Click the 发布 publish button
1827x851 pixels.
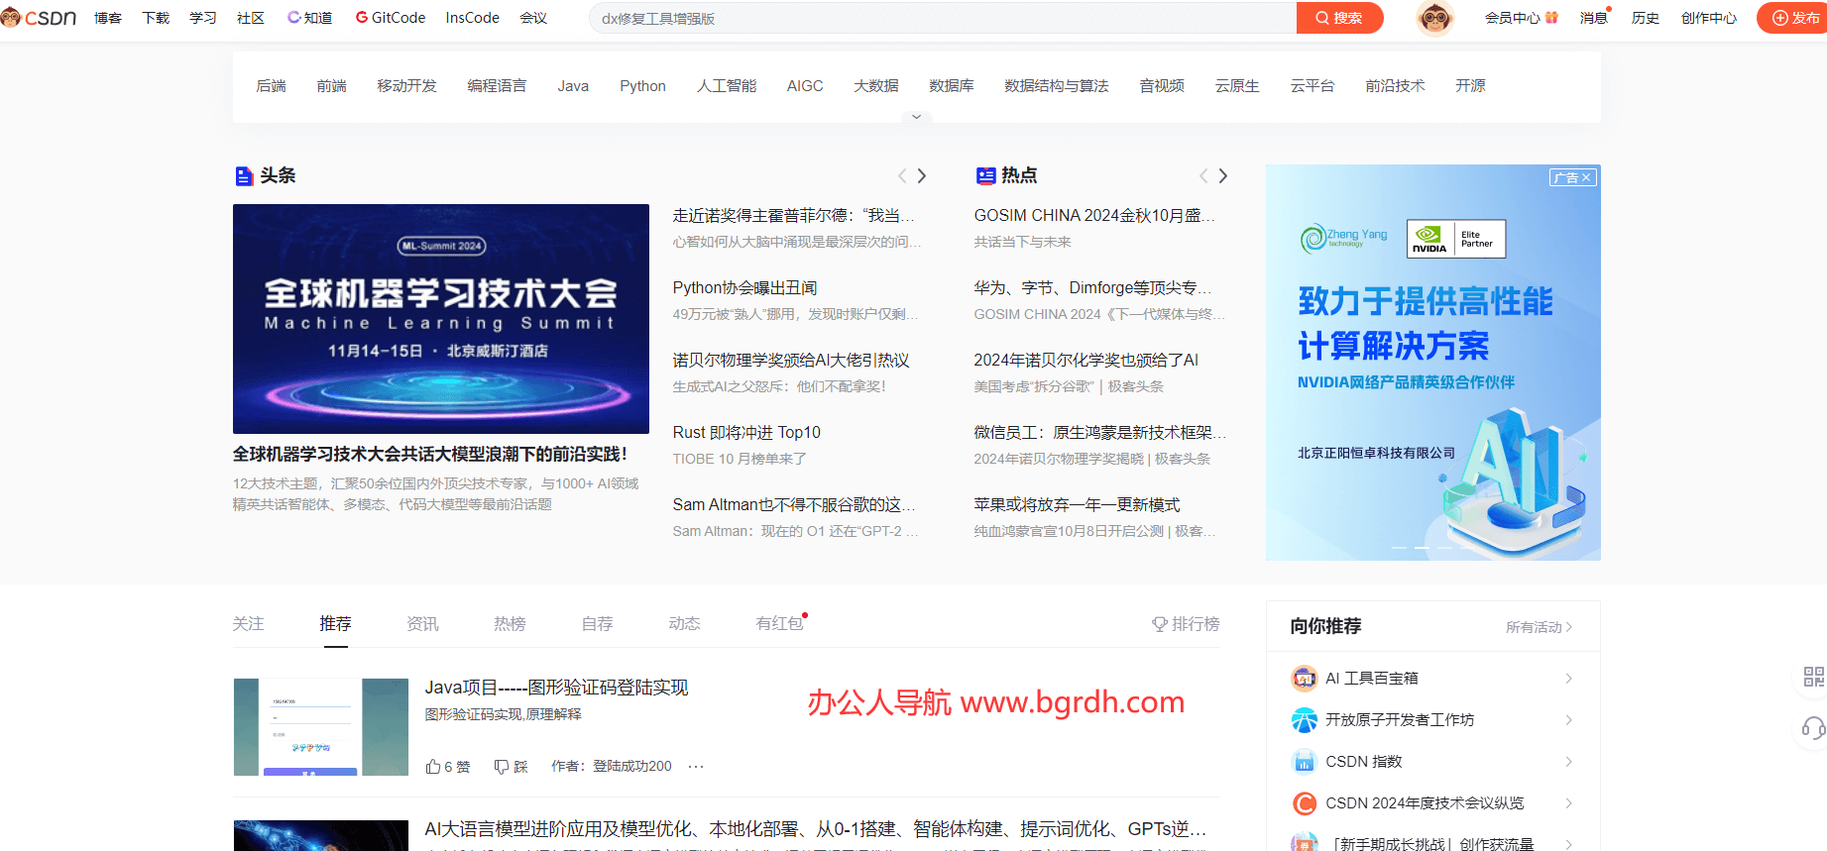(1794, 18)
